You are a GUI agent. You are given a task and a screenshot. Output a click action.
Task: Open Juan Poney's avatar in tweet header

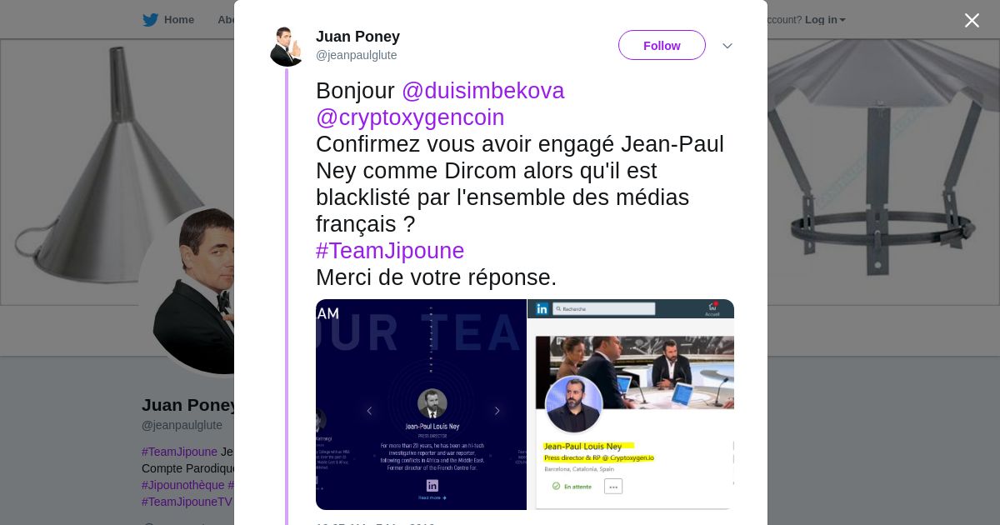coord(287,47)
